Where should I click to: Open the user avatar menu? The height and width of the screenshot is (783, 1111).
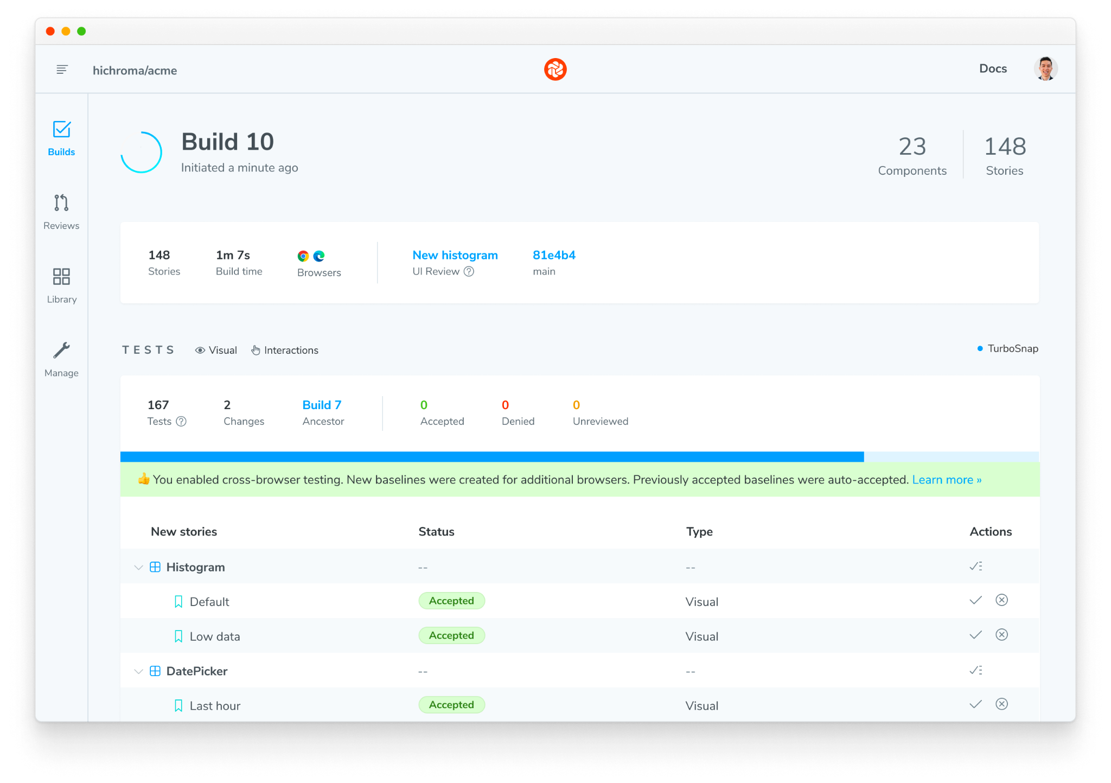click(1045, 69)
